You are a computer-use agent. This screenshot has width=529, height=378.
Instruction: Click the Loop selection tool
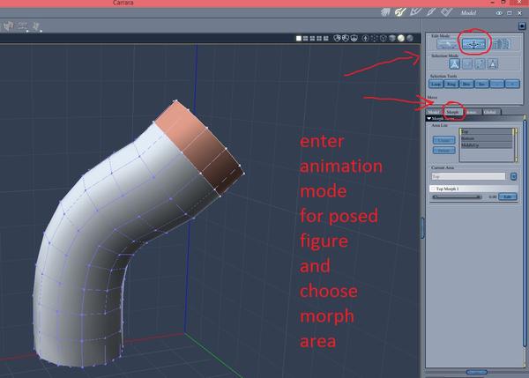coord(436,84)
